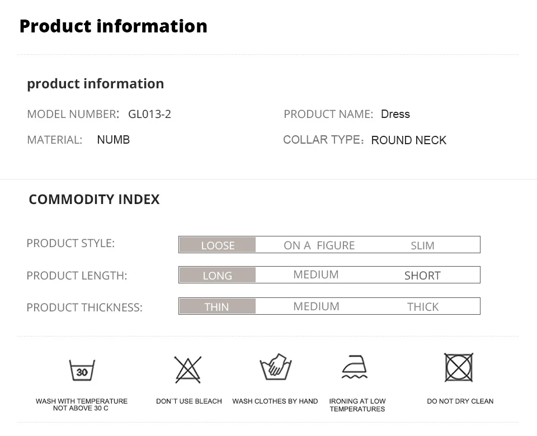Click the model number GL013-2

pos(150,114)
